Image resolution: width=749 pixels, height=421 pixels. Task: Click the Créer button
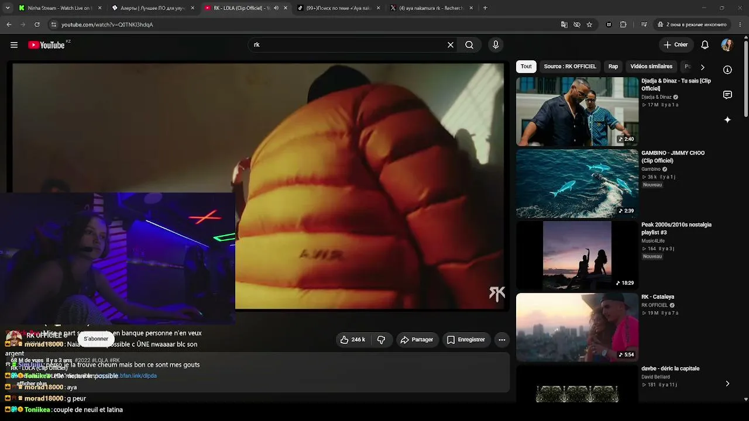coord(676,45)
